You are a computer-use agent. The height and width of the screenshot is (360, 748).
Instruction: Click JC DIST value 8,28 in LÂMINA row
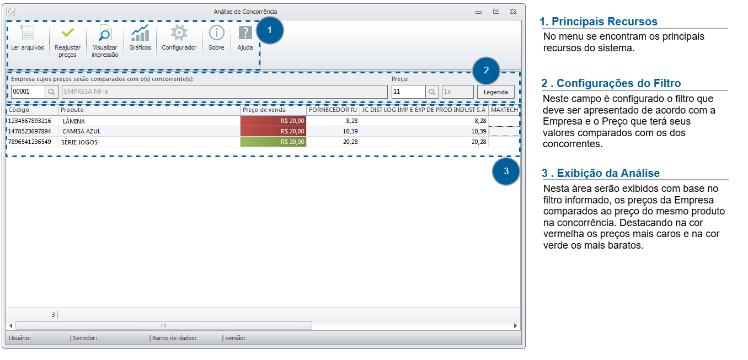click(424, 121)
